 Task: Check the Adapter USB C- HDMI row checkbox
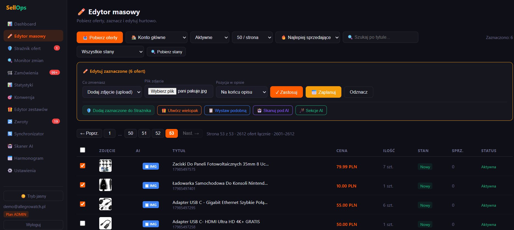pos(82,223)
